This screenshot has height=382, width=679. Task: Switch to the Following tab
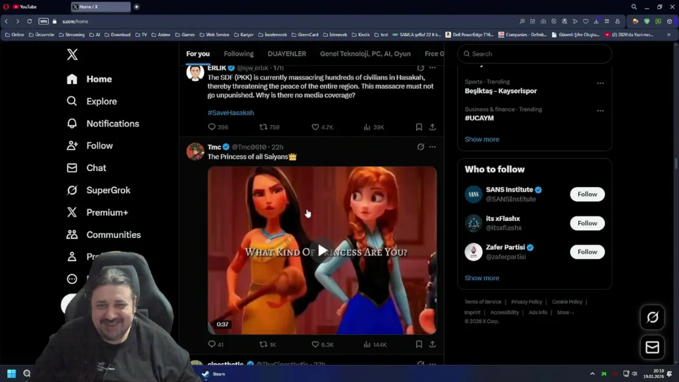click(x=239, y=54)
